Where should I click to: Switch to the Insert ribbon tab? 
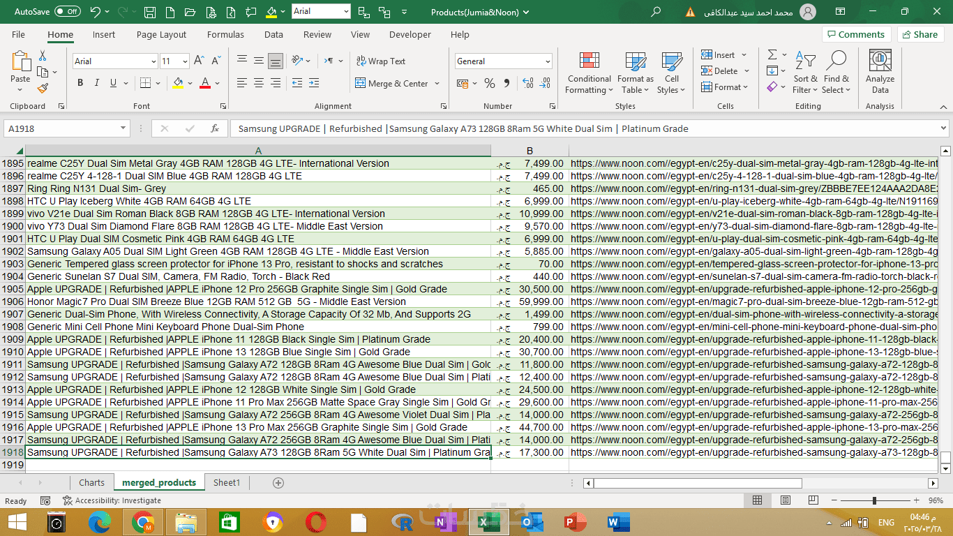[x=104, y=34]
